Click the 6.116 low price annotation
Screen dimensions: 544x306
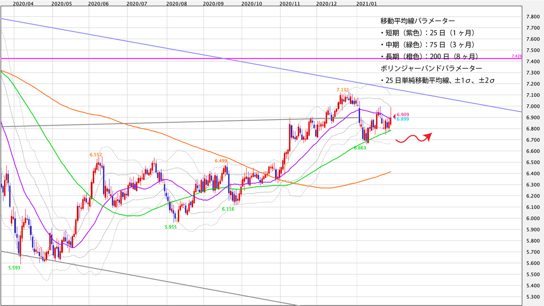(x=228, y=209)
